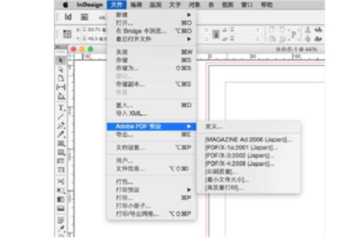Flip vertical using control bar icon
This screenshot has width=357, height=238.
(282, 39)
